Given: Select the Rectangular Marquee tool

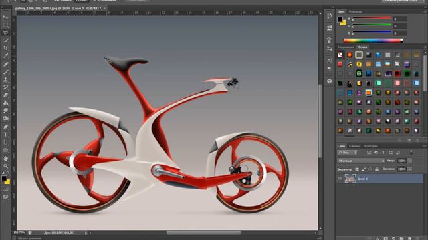Looking at the screenshot, I should (5, 25).
